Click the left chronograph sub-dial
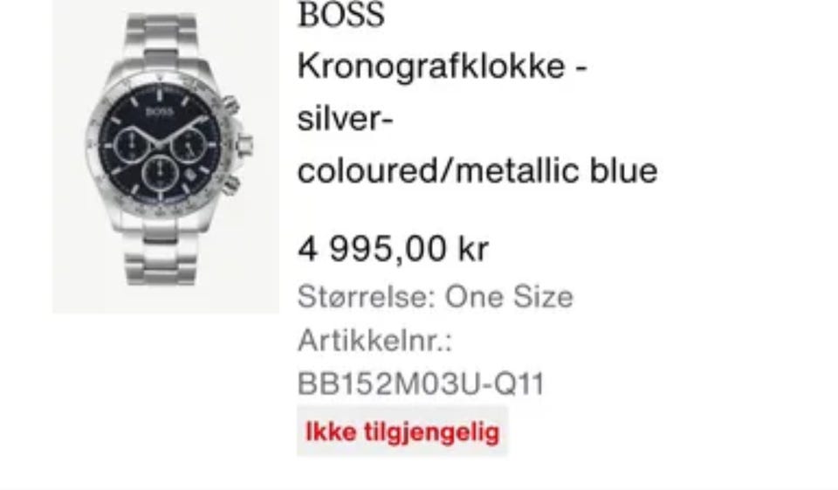The height and width of the screenshot is (490, 838). click(130, 143)
